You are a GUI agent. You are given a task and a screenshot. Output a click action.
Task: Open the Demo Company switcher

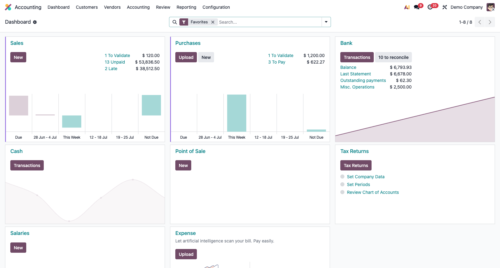tap(467, 7)
